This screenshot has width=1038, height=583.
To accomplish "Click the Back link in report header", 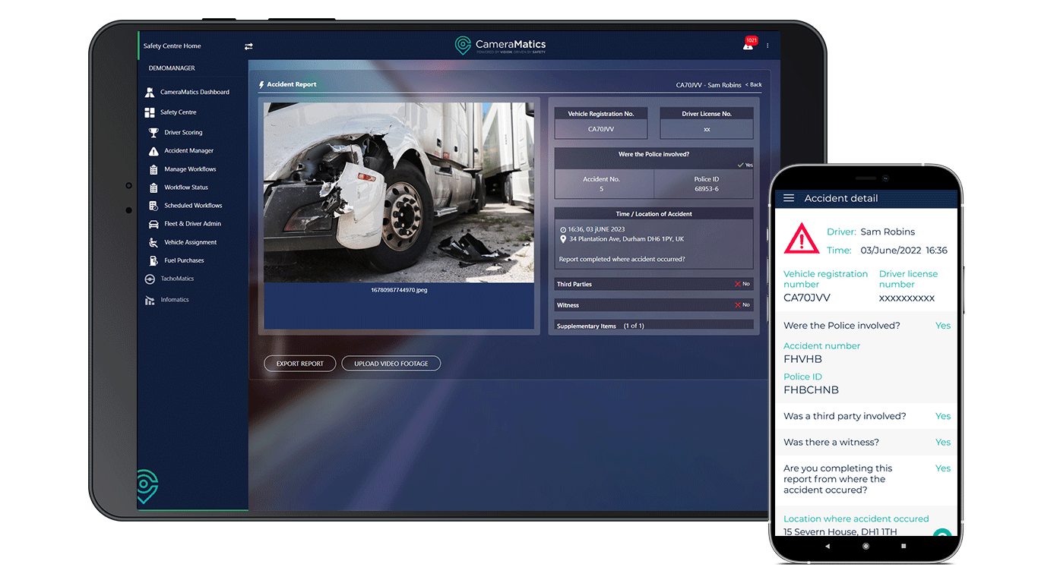I will 754,85.
